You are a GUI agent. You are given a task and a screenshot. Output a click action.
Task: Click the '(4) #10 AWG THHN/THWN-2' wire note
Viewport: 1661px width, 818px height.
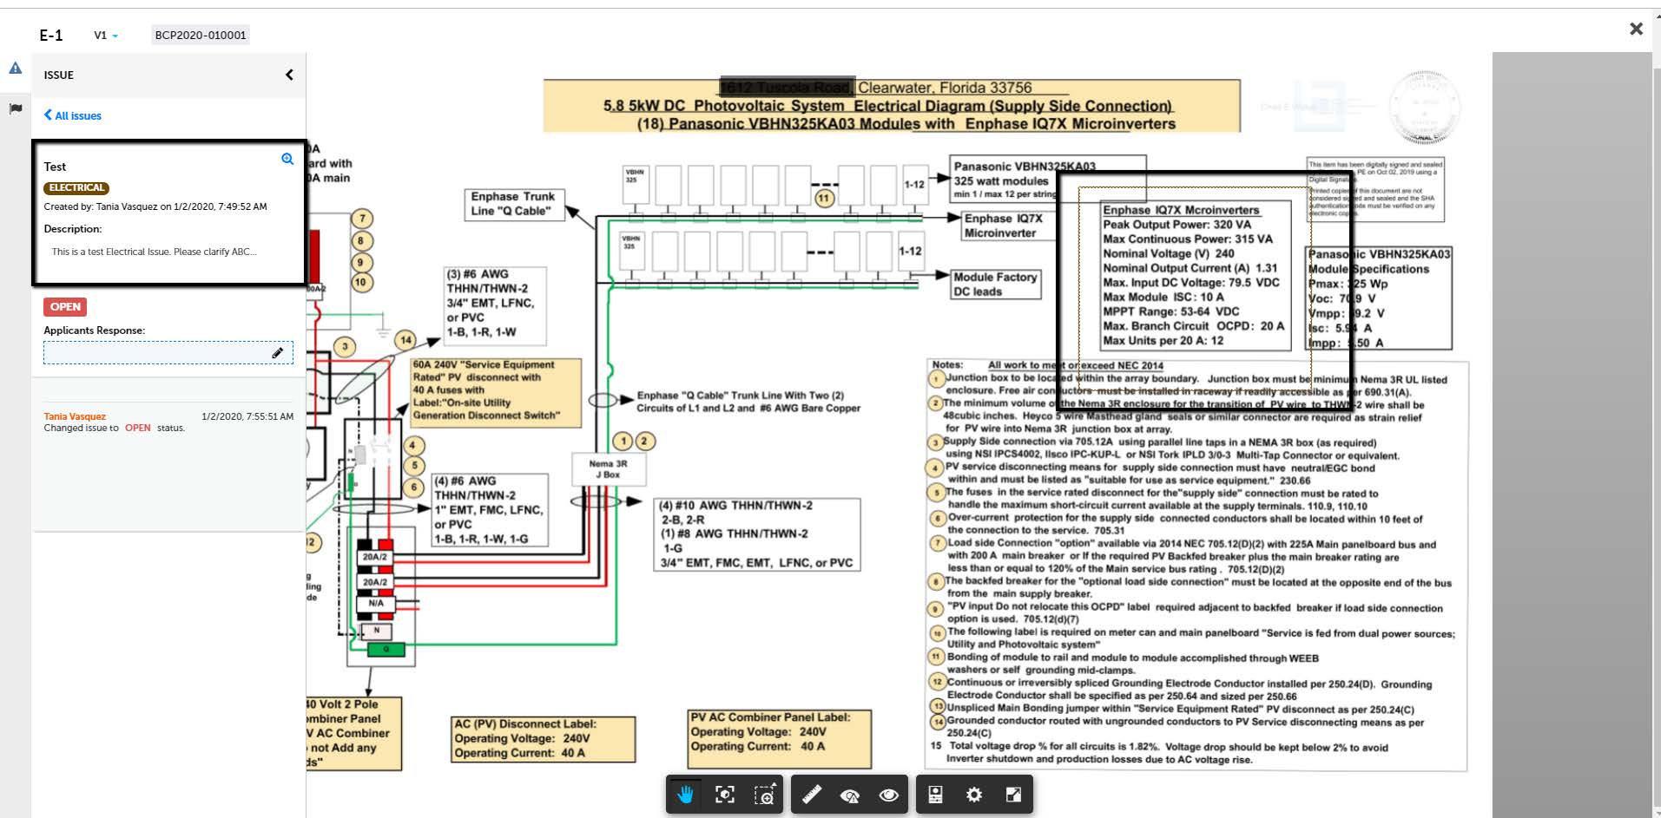click(x=758, y=534)
